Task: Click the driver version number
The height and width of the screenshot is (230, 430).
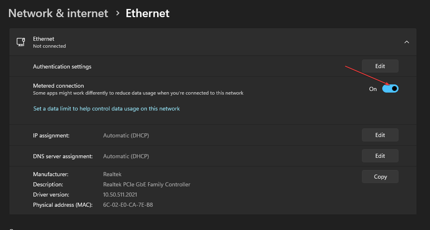Action: pos(120,195)
